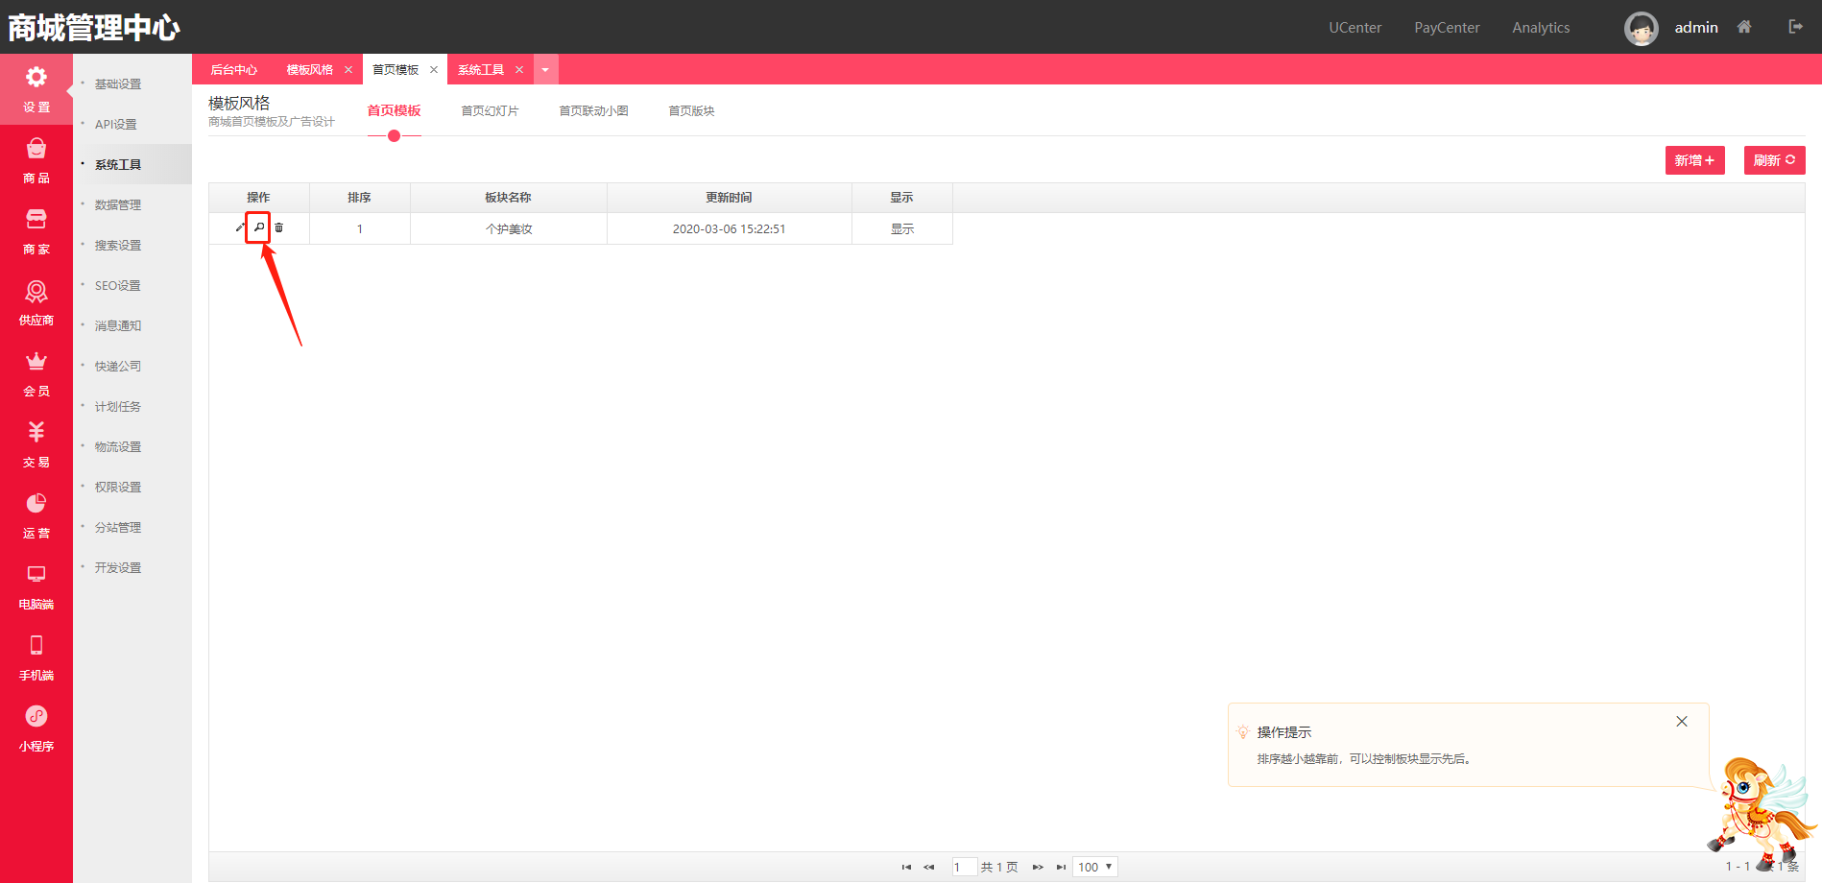This screenshot has width=1822, height=883.
Task: Switch to the 模板风格 tab
Action: pyautogui.click(x=310, y=70)
